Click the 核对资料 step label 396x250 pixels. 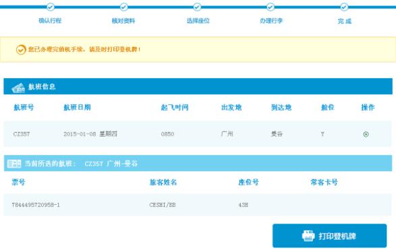(x=123, y=21)
